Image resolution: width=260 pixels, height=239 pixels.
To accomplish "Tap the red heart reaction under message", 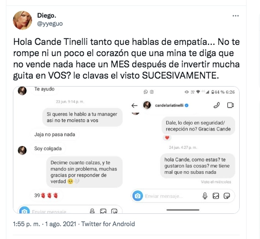I will pyautogui.click(x=167, y=137).
